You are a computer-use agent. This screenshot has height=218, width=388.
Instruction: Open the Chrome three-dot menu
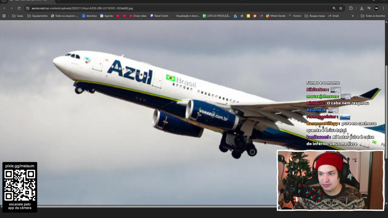point(383,8)
